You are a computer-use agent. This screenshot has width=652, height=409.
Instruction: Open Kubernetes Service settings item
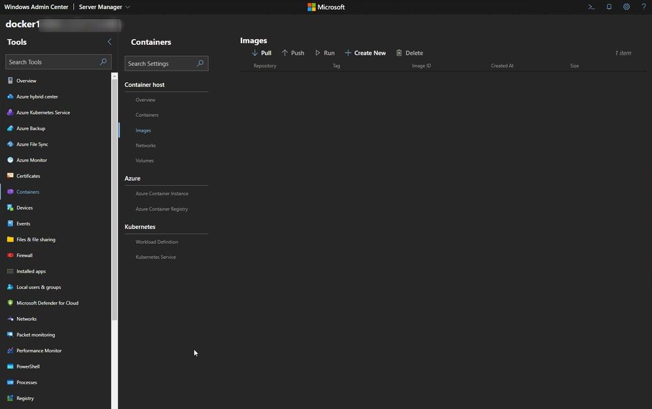click(155, 257)
